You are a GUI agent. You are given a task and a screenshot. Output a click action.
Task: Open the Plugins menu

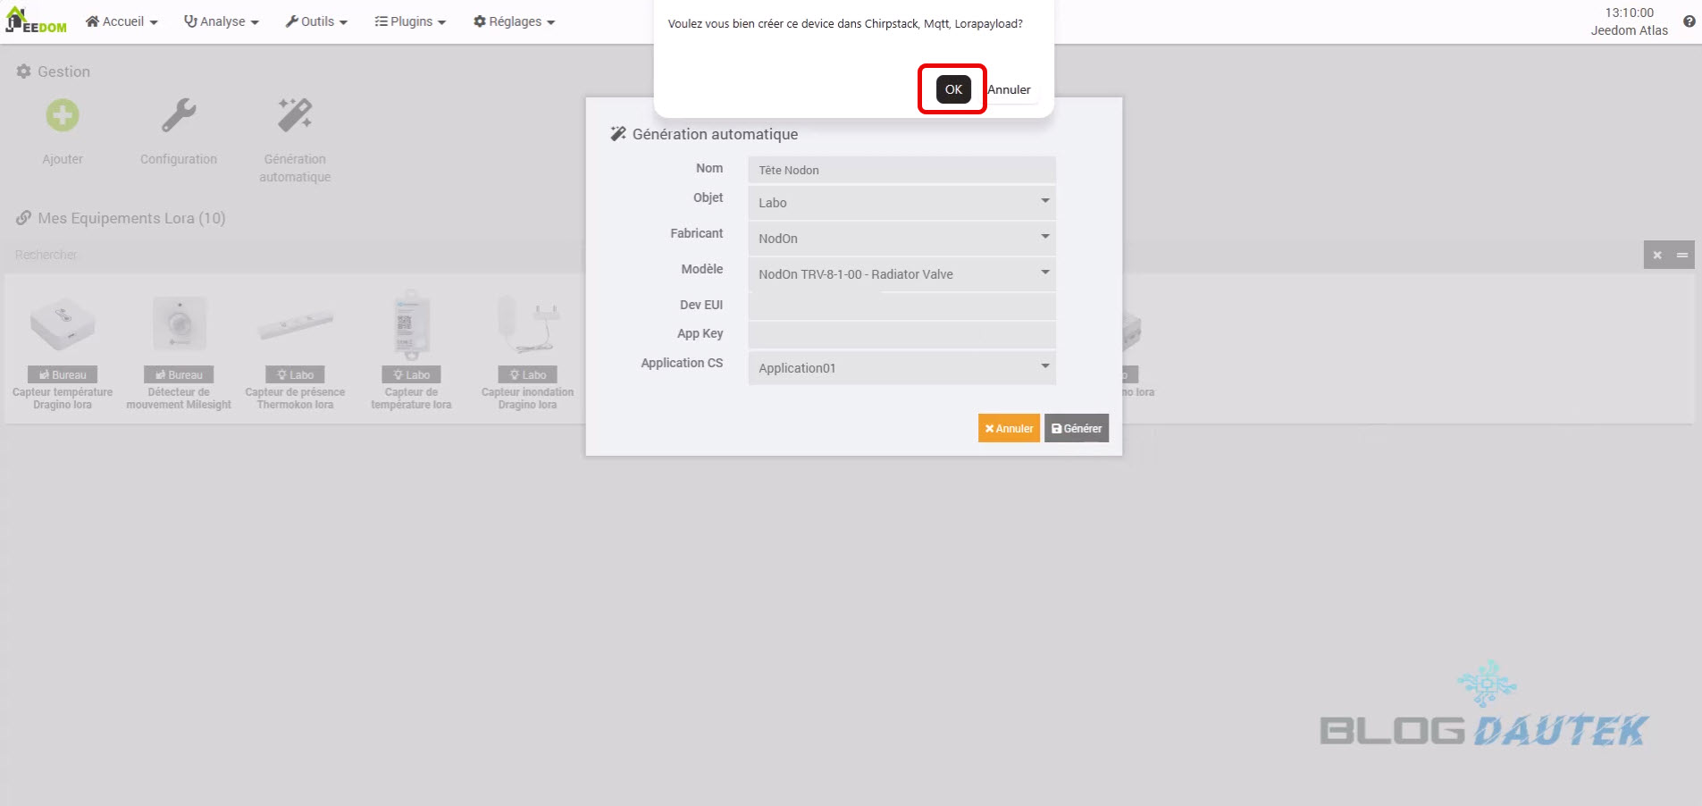[x=410, y=21]
